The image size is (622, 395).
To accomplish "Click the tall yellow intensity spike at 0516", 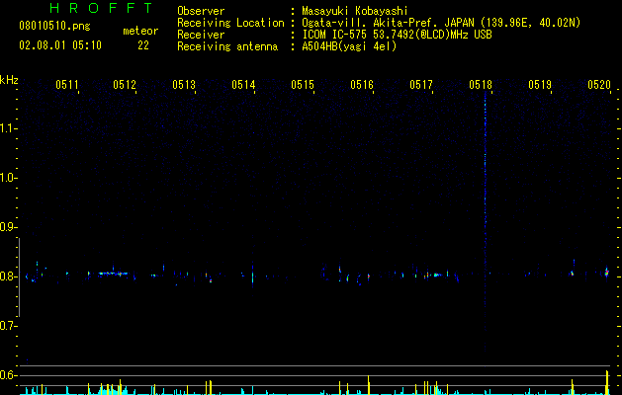I will coord(369,385).
